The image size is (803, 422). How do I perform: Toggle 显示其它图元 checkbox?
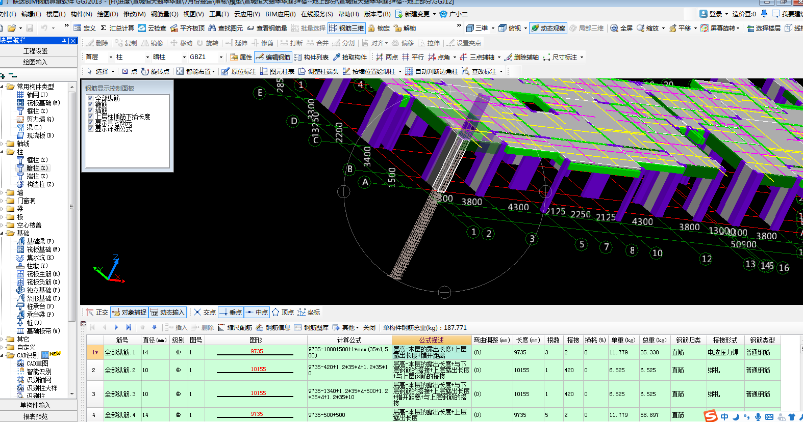click(90, 123)
